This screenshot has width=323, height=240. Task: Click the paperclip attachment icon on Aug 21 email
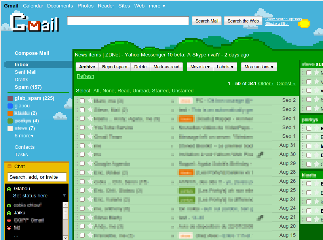260,217
